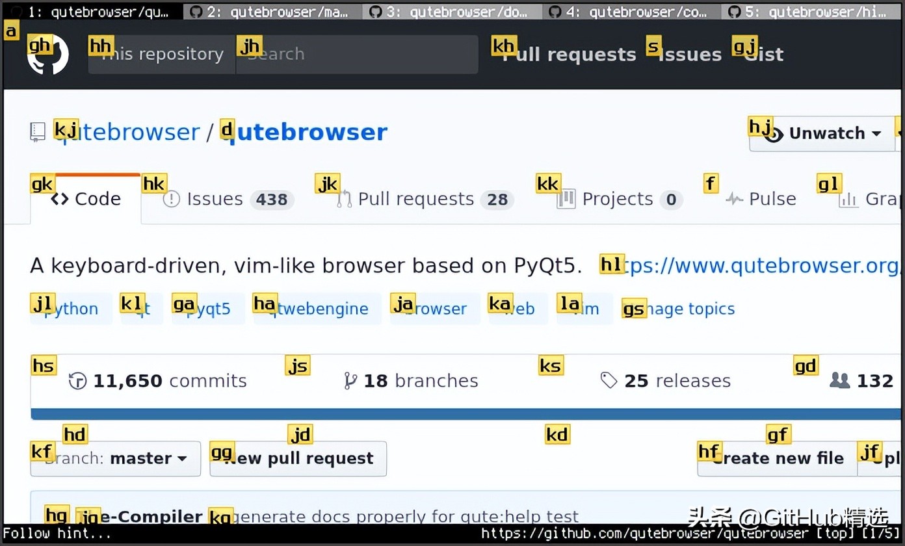Click the tag icon beside 25 releases
Viewport: 905px width, 546px height.
pos(609,380)
